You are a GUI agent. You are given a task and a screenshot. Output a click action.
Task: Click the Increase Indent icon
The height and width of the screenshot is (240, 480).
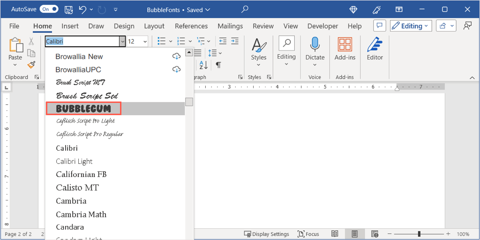[x=235, y=41]
